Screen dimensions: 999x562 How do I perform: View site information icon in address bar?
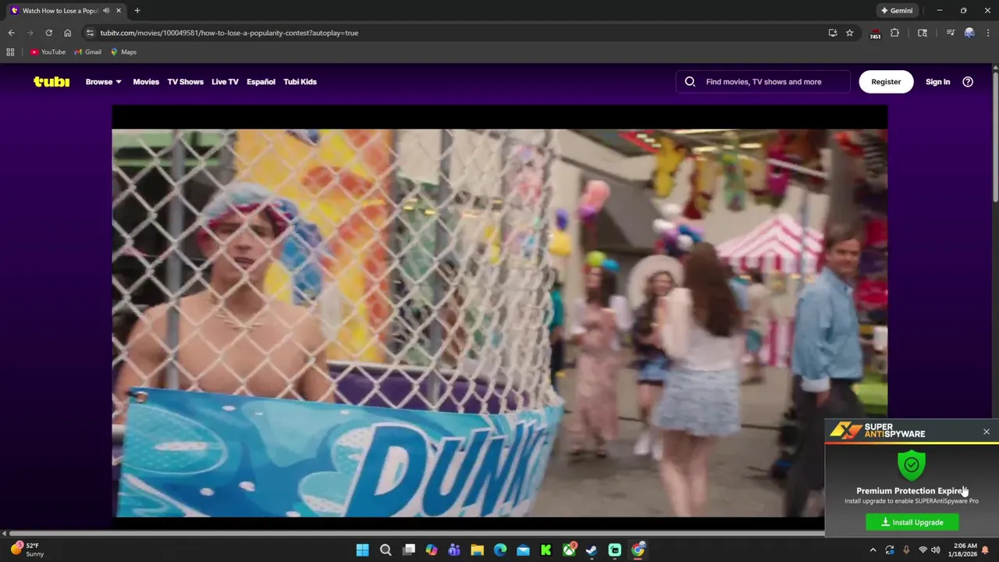pos(90,33)
